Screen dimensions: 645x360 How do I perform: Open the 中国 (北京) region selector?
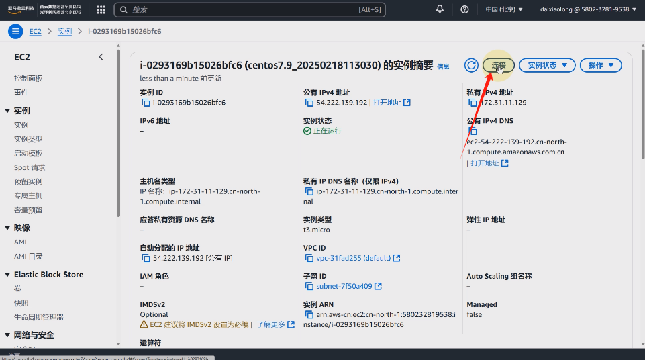[x=504, y=9]
